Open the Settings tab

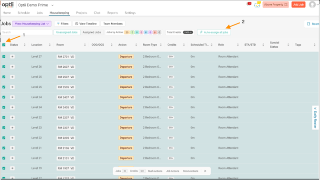click(x=130, y=13)
